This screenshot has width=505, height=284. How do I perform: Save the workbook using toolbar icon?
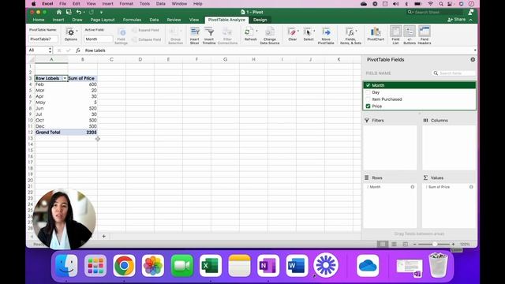[69, 13]
